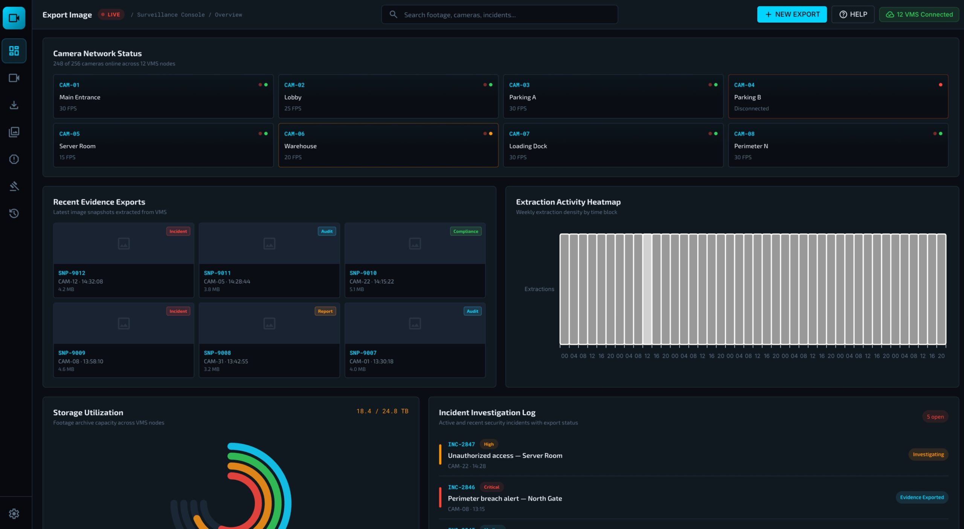Open incident INC-2847 Unauthorized access
This screenshot has width=964, height=529.
pos(694,455)
